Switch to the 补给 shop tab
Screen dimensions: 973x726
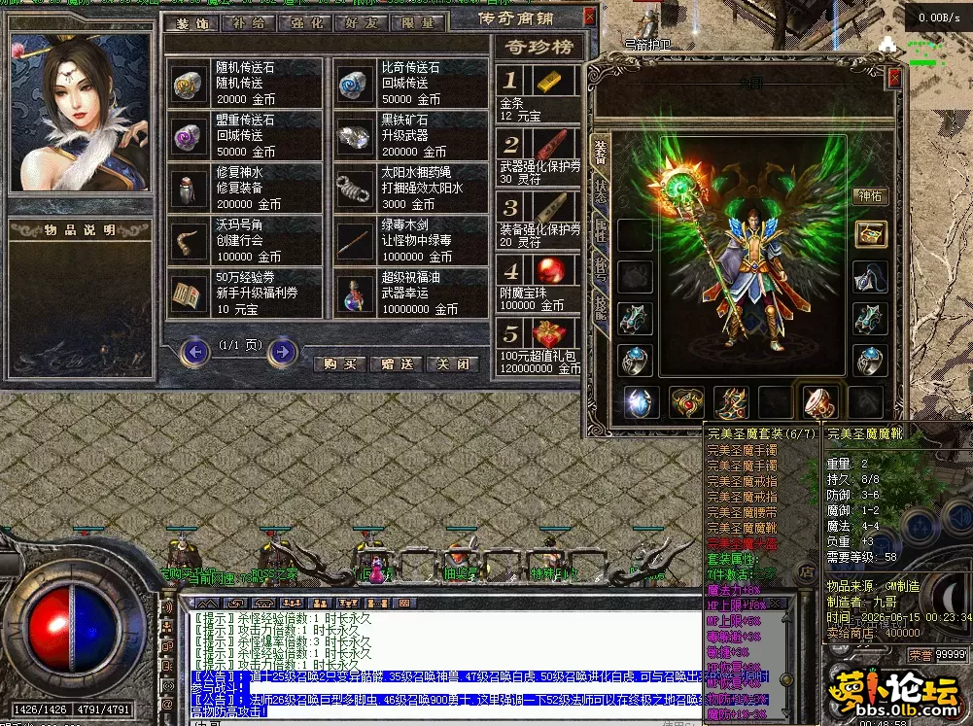[x=249, y=23]
